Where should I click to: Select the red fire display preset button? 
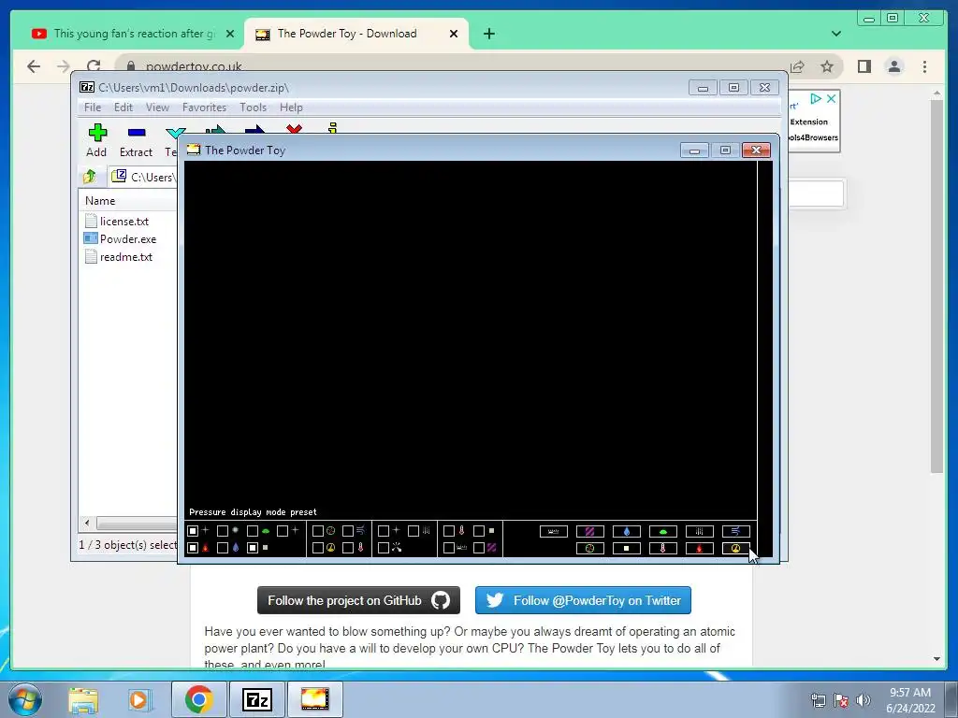pos(699,548)
